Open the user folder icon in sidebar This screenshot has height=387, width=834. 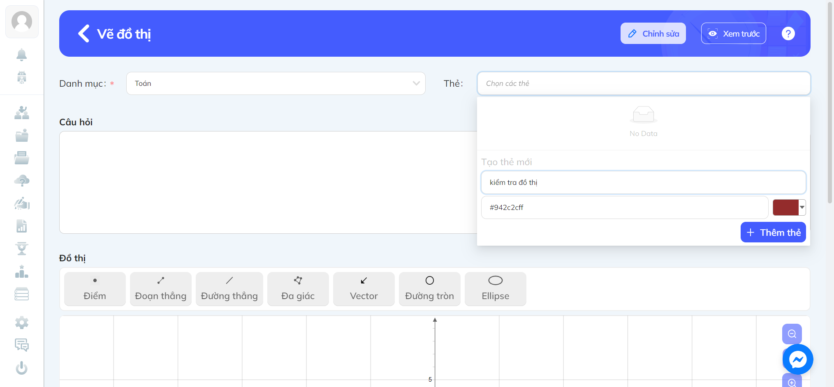22,135
